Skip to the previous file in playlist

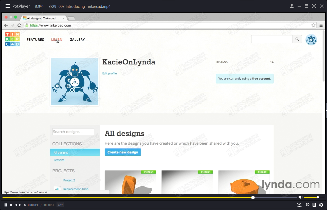pos(16,205)
